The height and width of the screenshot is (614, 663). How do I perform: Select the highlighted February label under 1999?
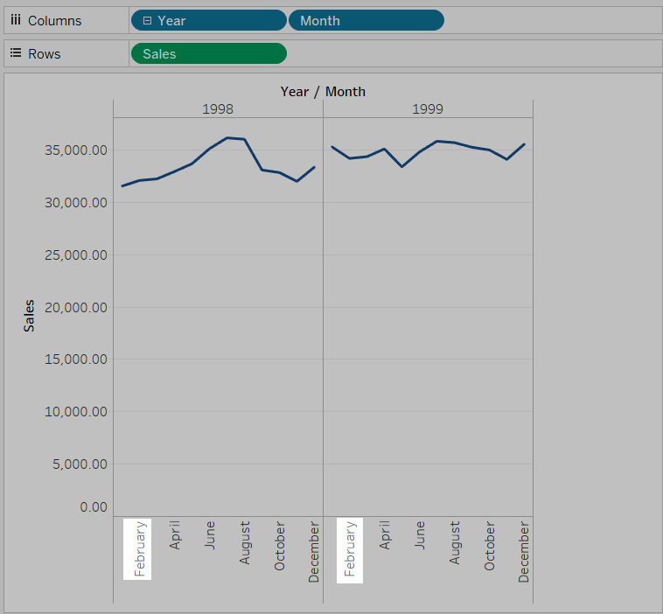point(350,549)
